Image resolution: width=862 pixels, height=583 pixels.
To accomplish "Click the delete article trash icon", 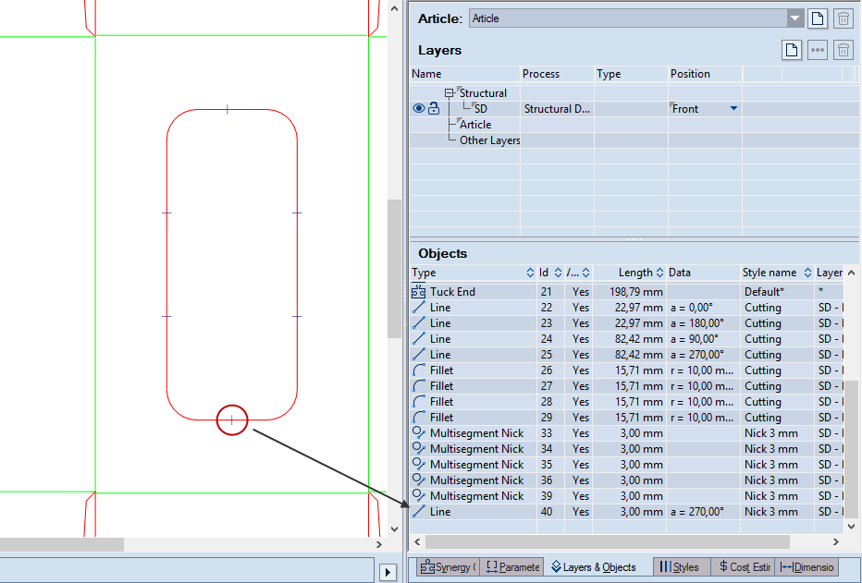I will (x=844, y=18).
